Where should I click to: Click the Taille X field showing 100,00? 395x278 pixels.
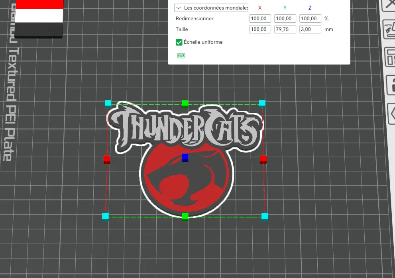coord(260,29)
